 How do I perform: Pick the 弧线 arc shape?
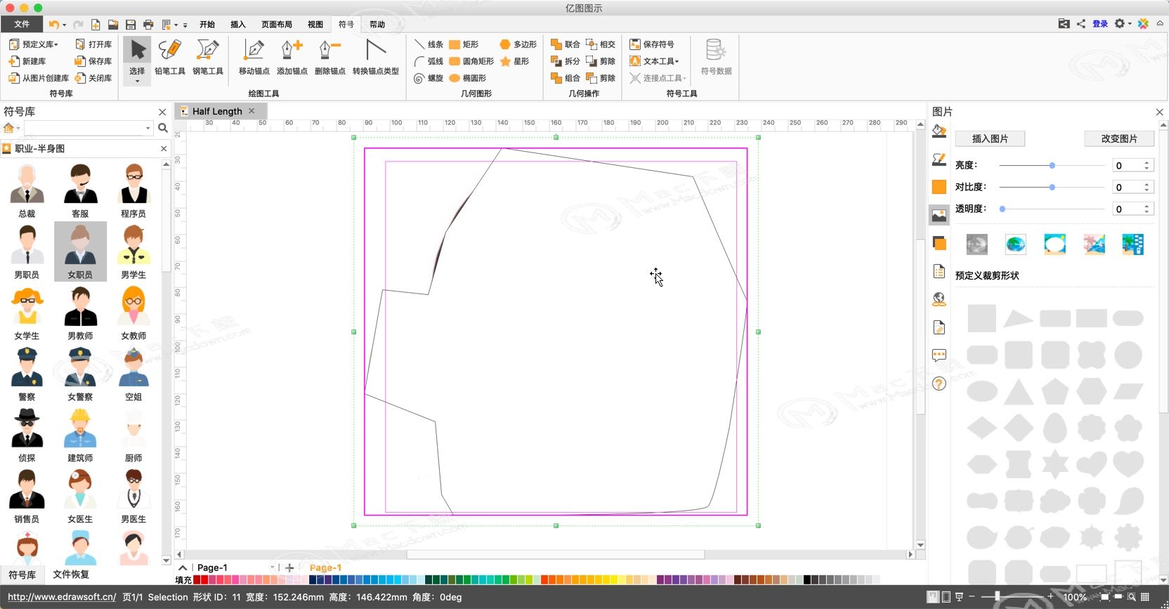click(429, 61)
